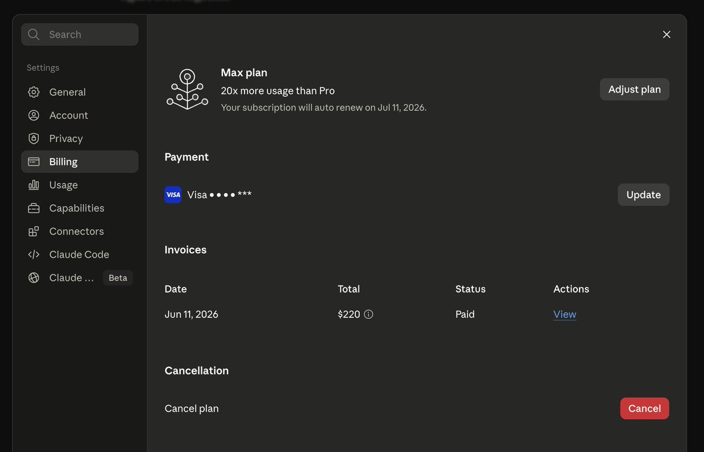Click the Total column header

click(349, 289)
